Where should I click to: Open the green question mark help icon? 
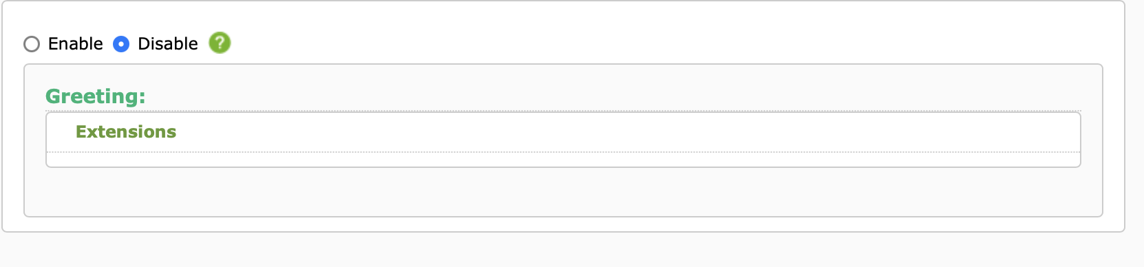point(220,43)
